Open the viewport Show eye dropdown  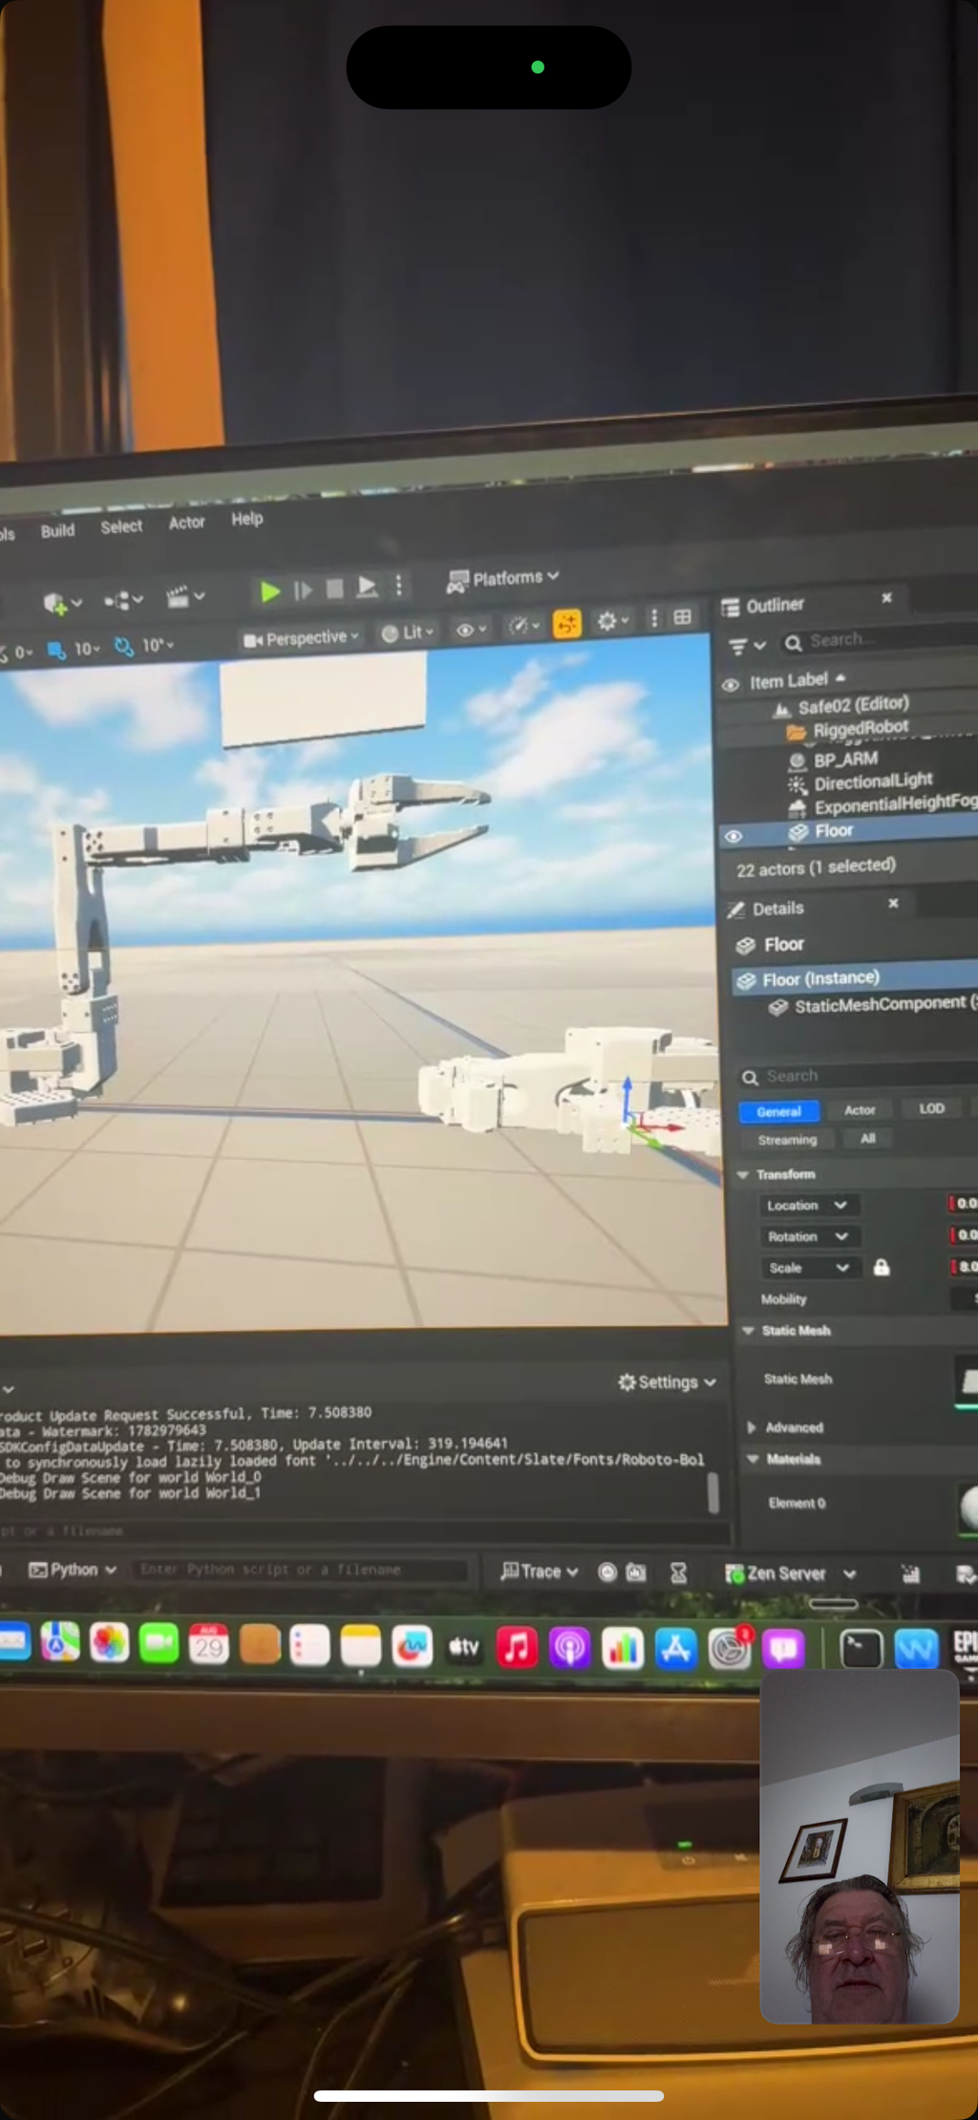pos(470,630)
